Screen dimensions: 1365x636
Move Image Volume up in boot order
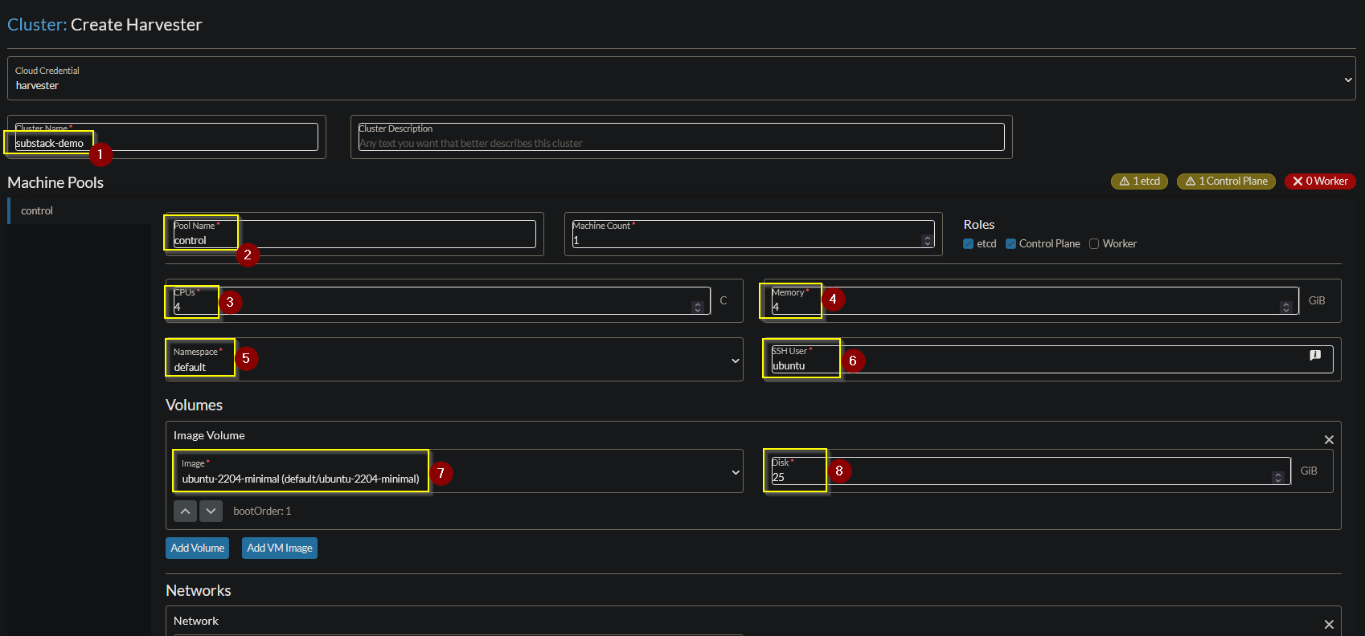click(x=185, y=511)
